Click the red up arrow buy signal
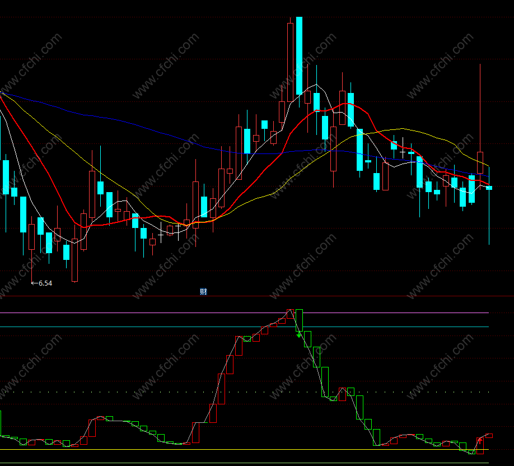514x466 pixels. (x=480, y=441)
